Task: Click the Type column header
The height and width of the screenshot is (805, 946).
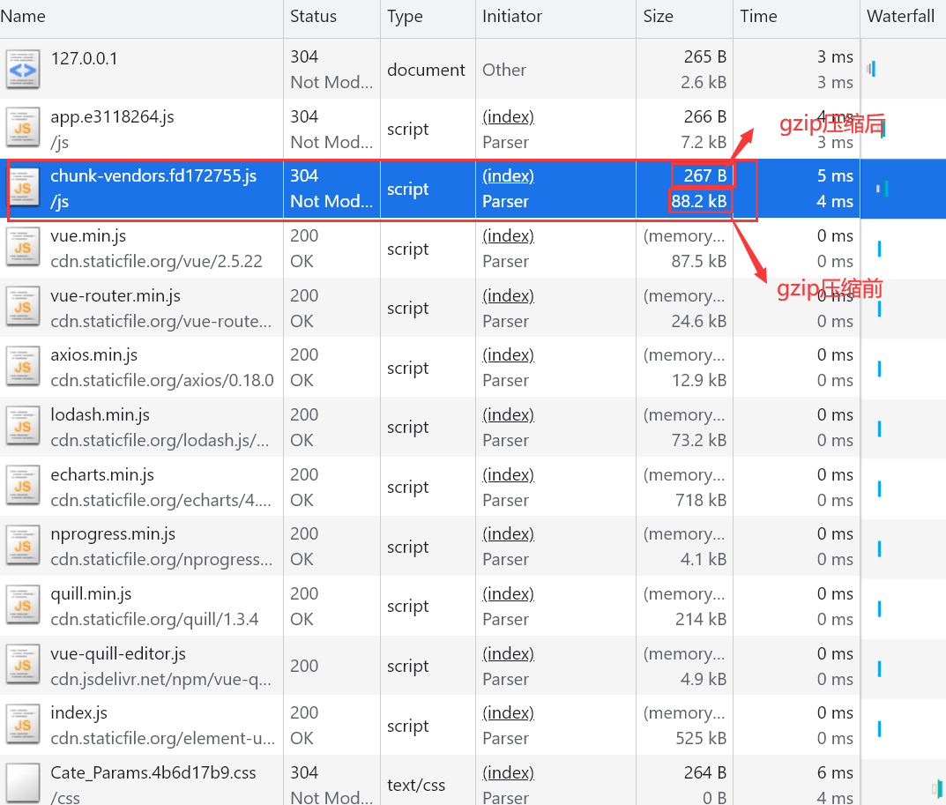Action: 405,16
